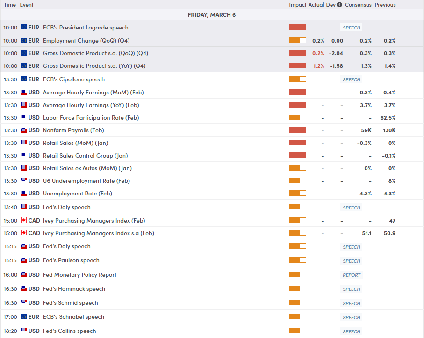Click the red 0.2% actual GDP QoQ value

318,53
